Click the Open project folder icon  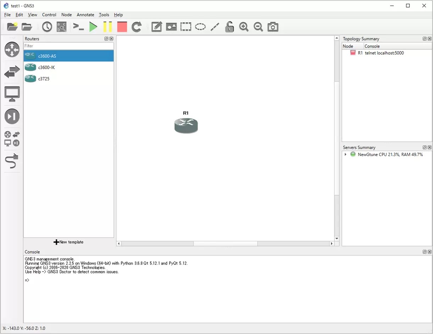(27, 27)
